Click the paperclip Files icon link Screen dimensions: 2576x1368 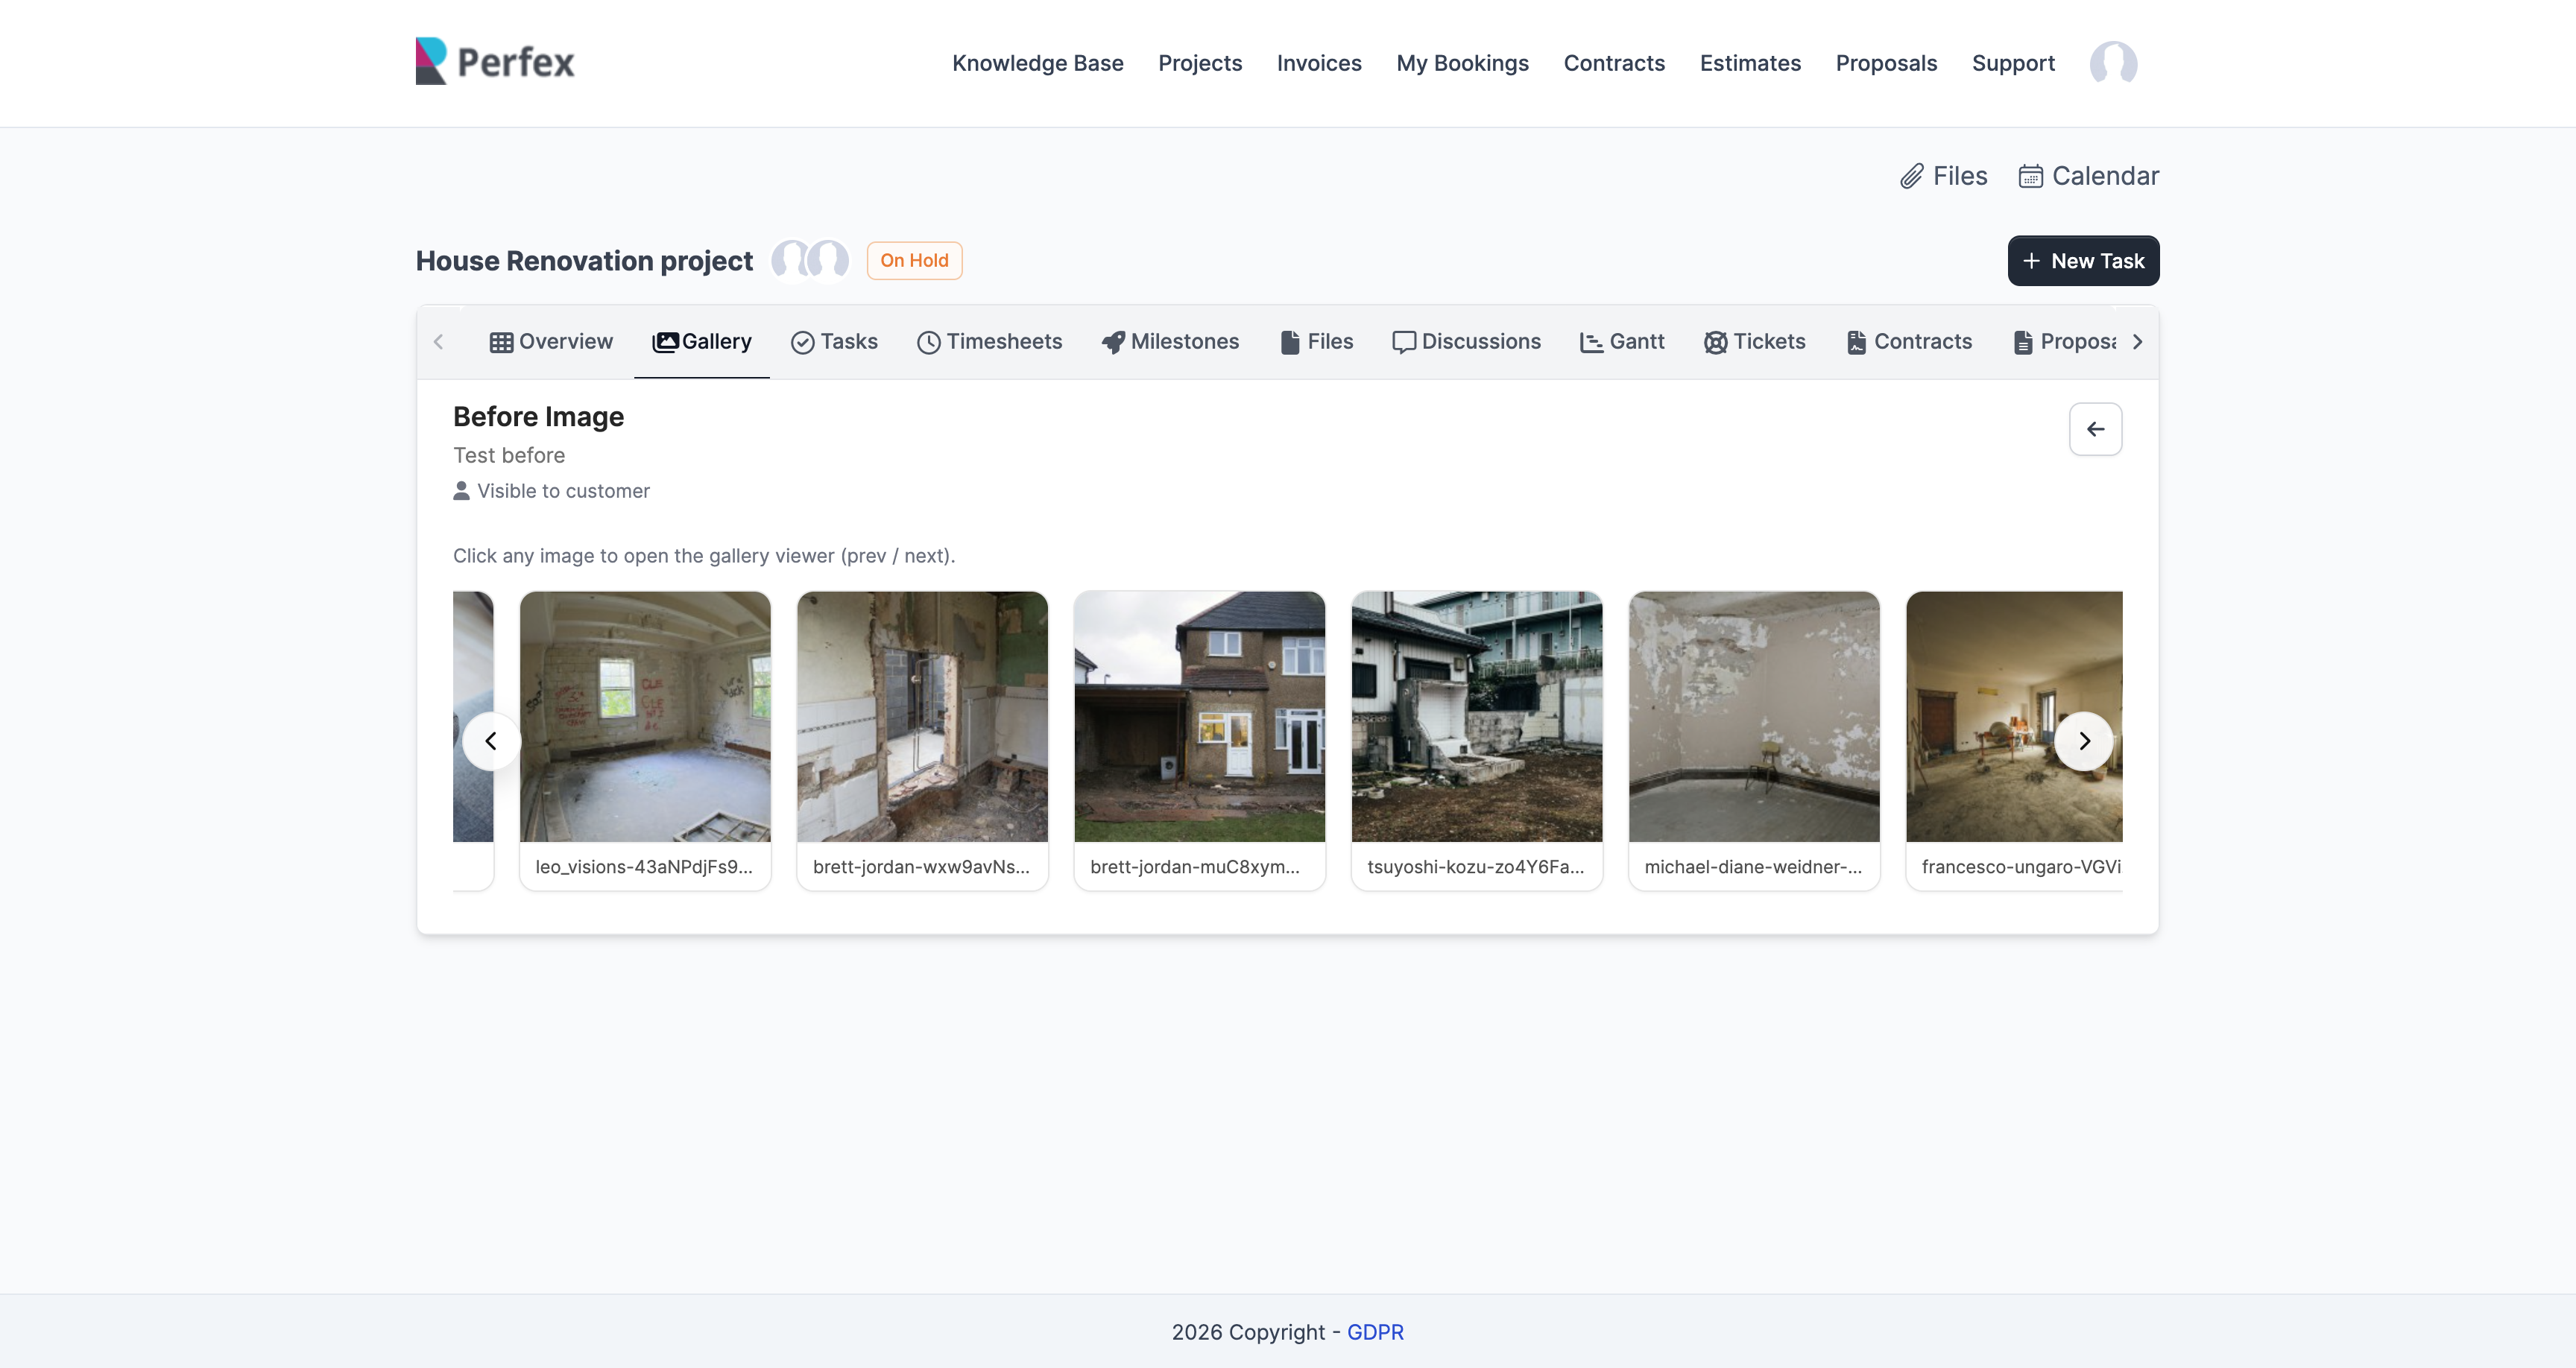(x=1911, y=176)
